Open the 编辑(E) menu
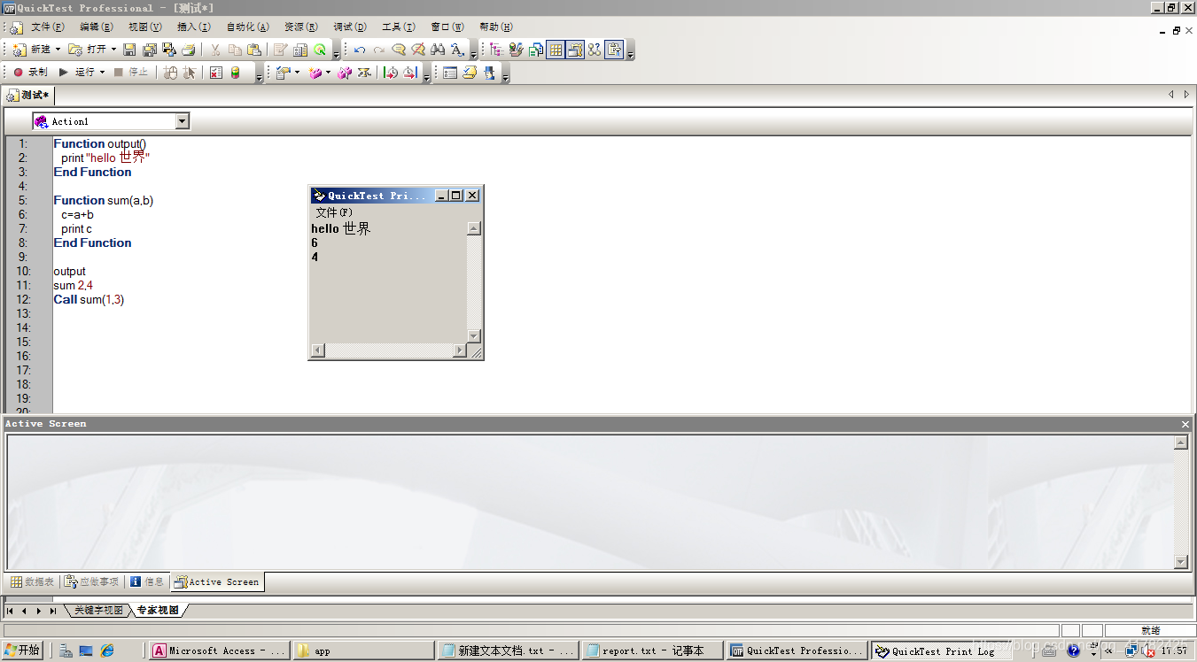The image size is (1197, 662). pos(97,27)
